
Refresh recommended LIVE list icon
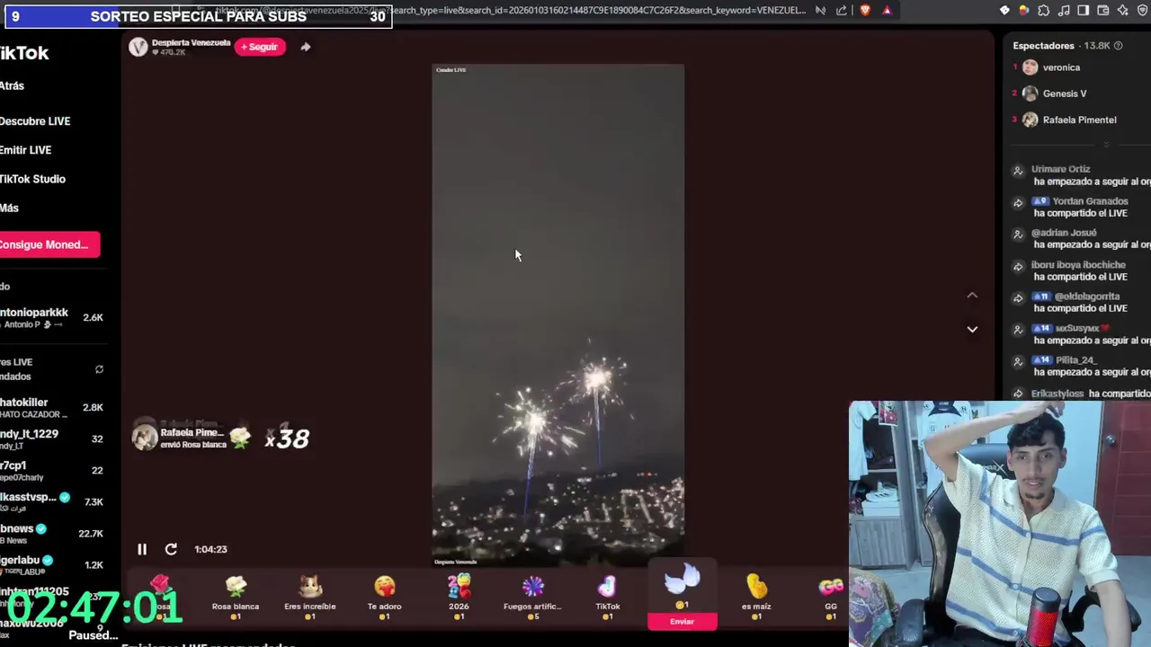[x=99, y=369]
